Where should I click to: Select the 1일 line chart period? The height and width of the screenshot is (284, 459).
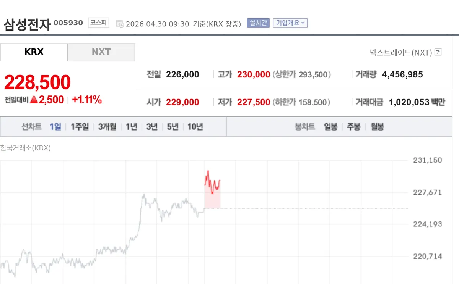[55, 127]
